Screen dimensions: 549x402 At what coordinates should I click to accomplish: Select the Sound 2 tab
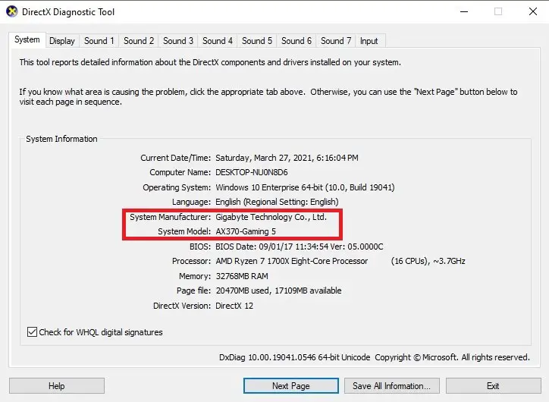point(139,41)
